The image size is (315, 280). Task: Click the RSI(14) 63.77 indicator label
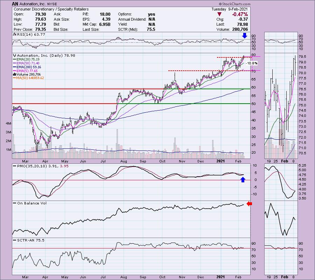[x=31, y=35]
